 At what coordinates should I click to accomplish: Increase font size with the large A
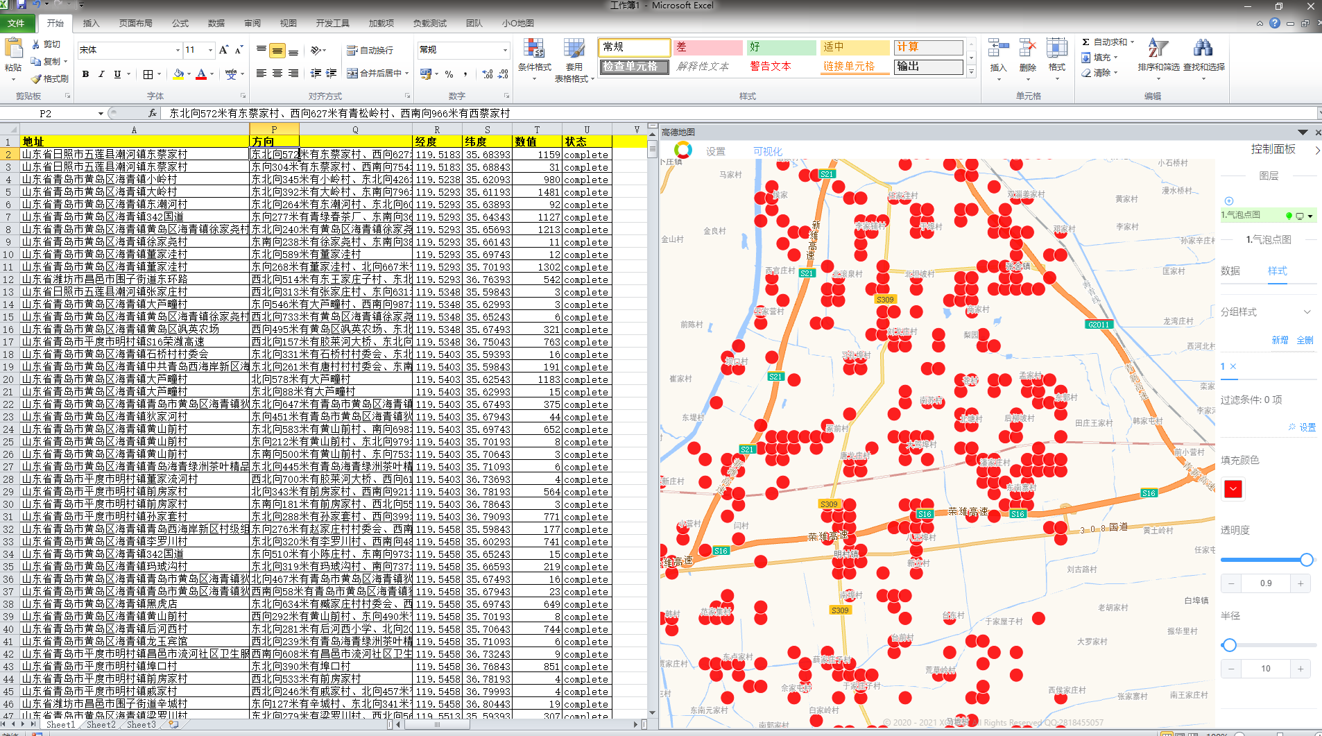click(223, 50)
